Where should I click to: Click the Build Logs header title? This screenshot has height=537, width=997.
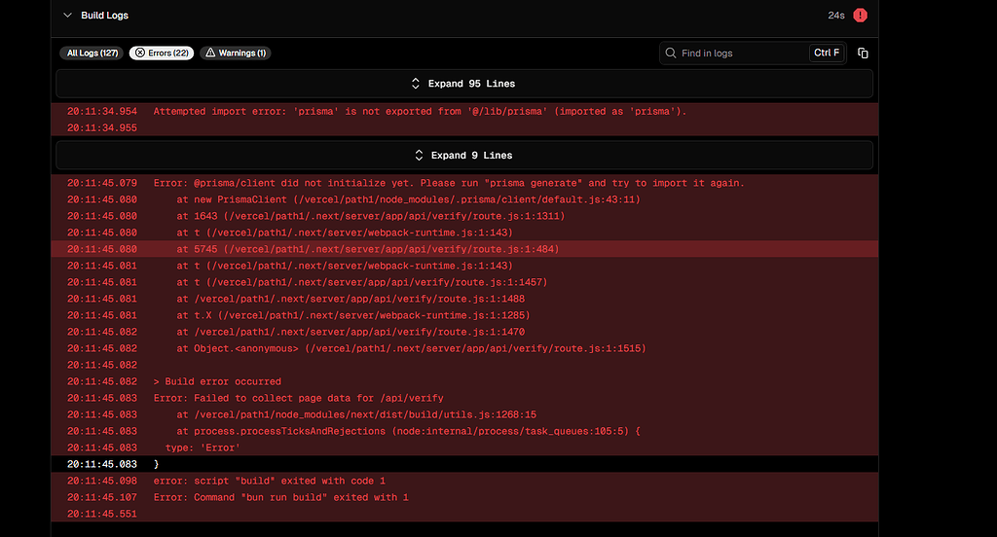104,16
